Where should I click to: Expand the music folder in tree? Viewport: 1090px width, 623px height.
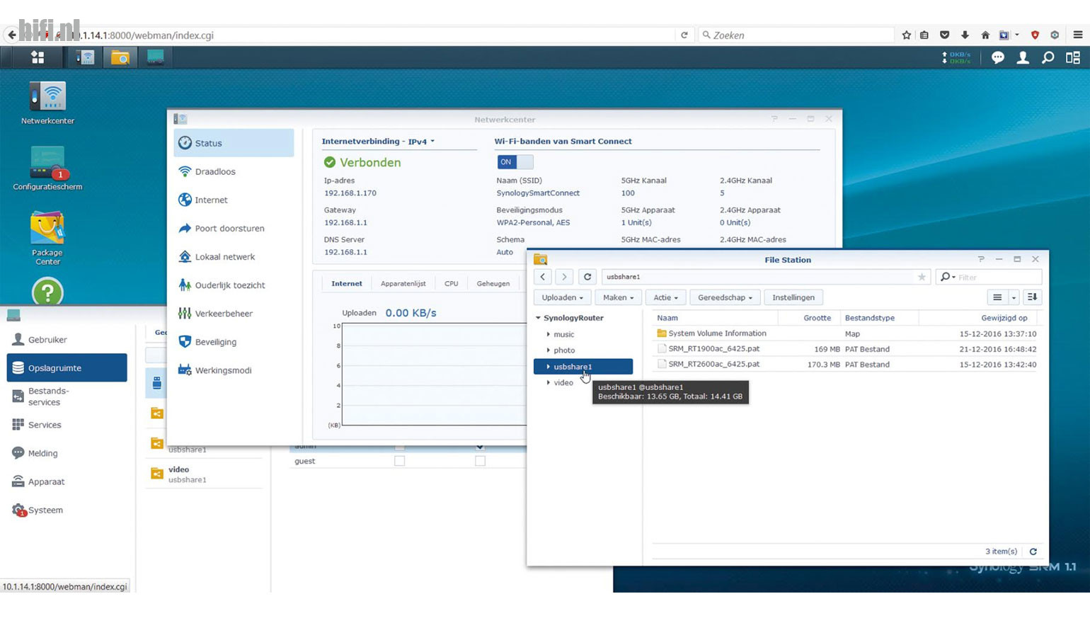548,334
